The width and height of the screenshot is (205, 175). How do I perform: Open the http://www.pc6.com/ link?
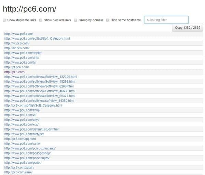18,33
